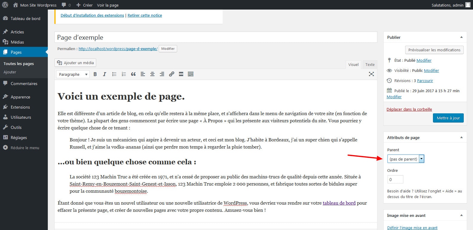
Task: Align text right
Action: coord(162,74)
